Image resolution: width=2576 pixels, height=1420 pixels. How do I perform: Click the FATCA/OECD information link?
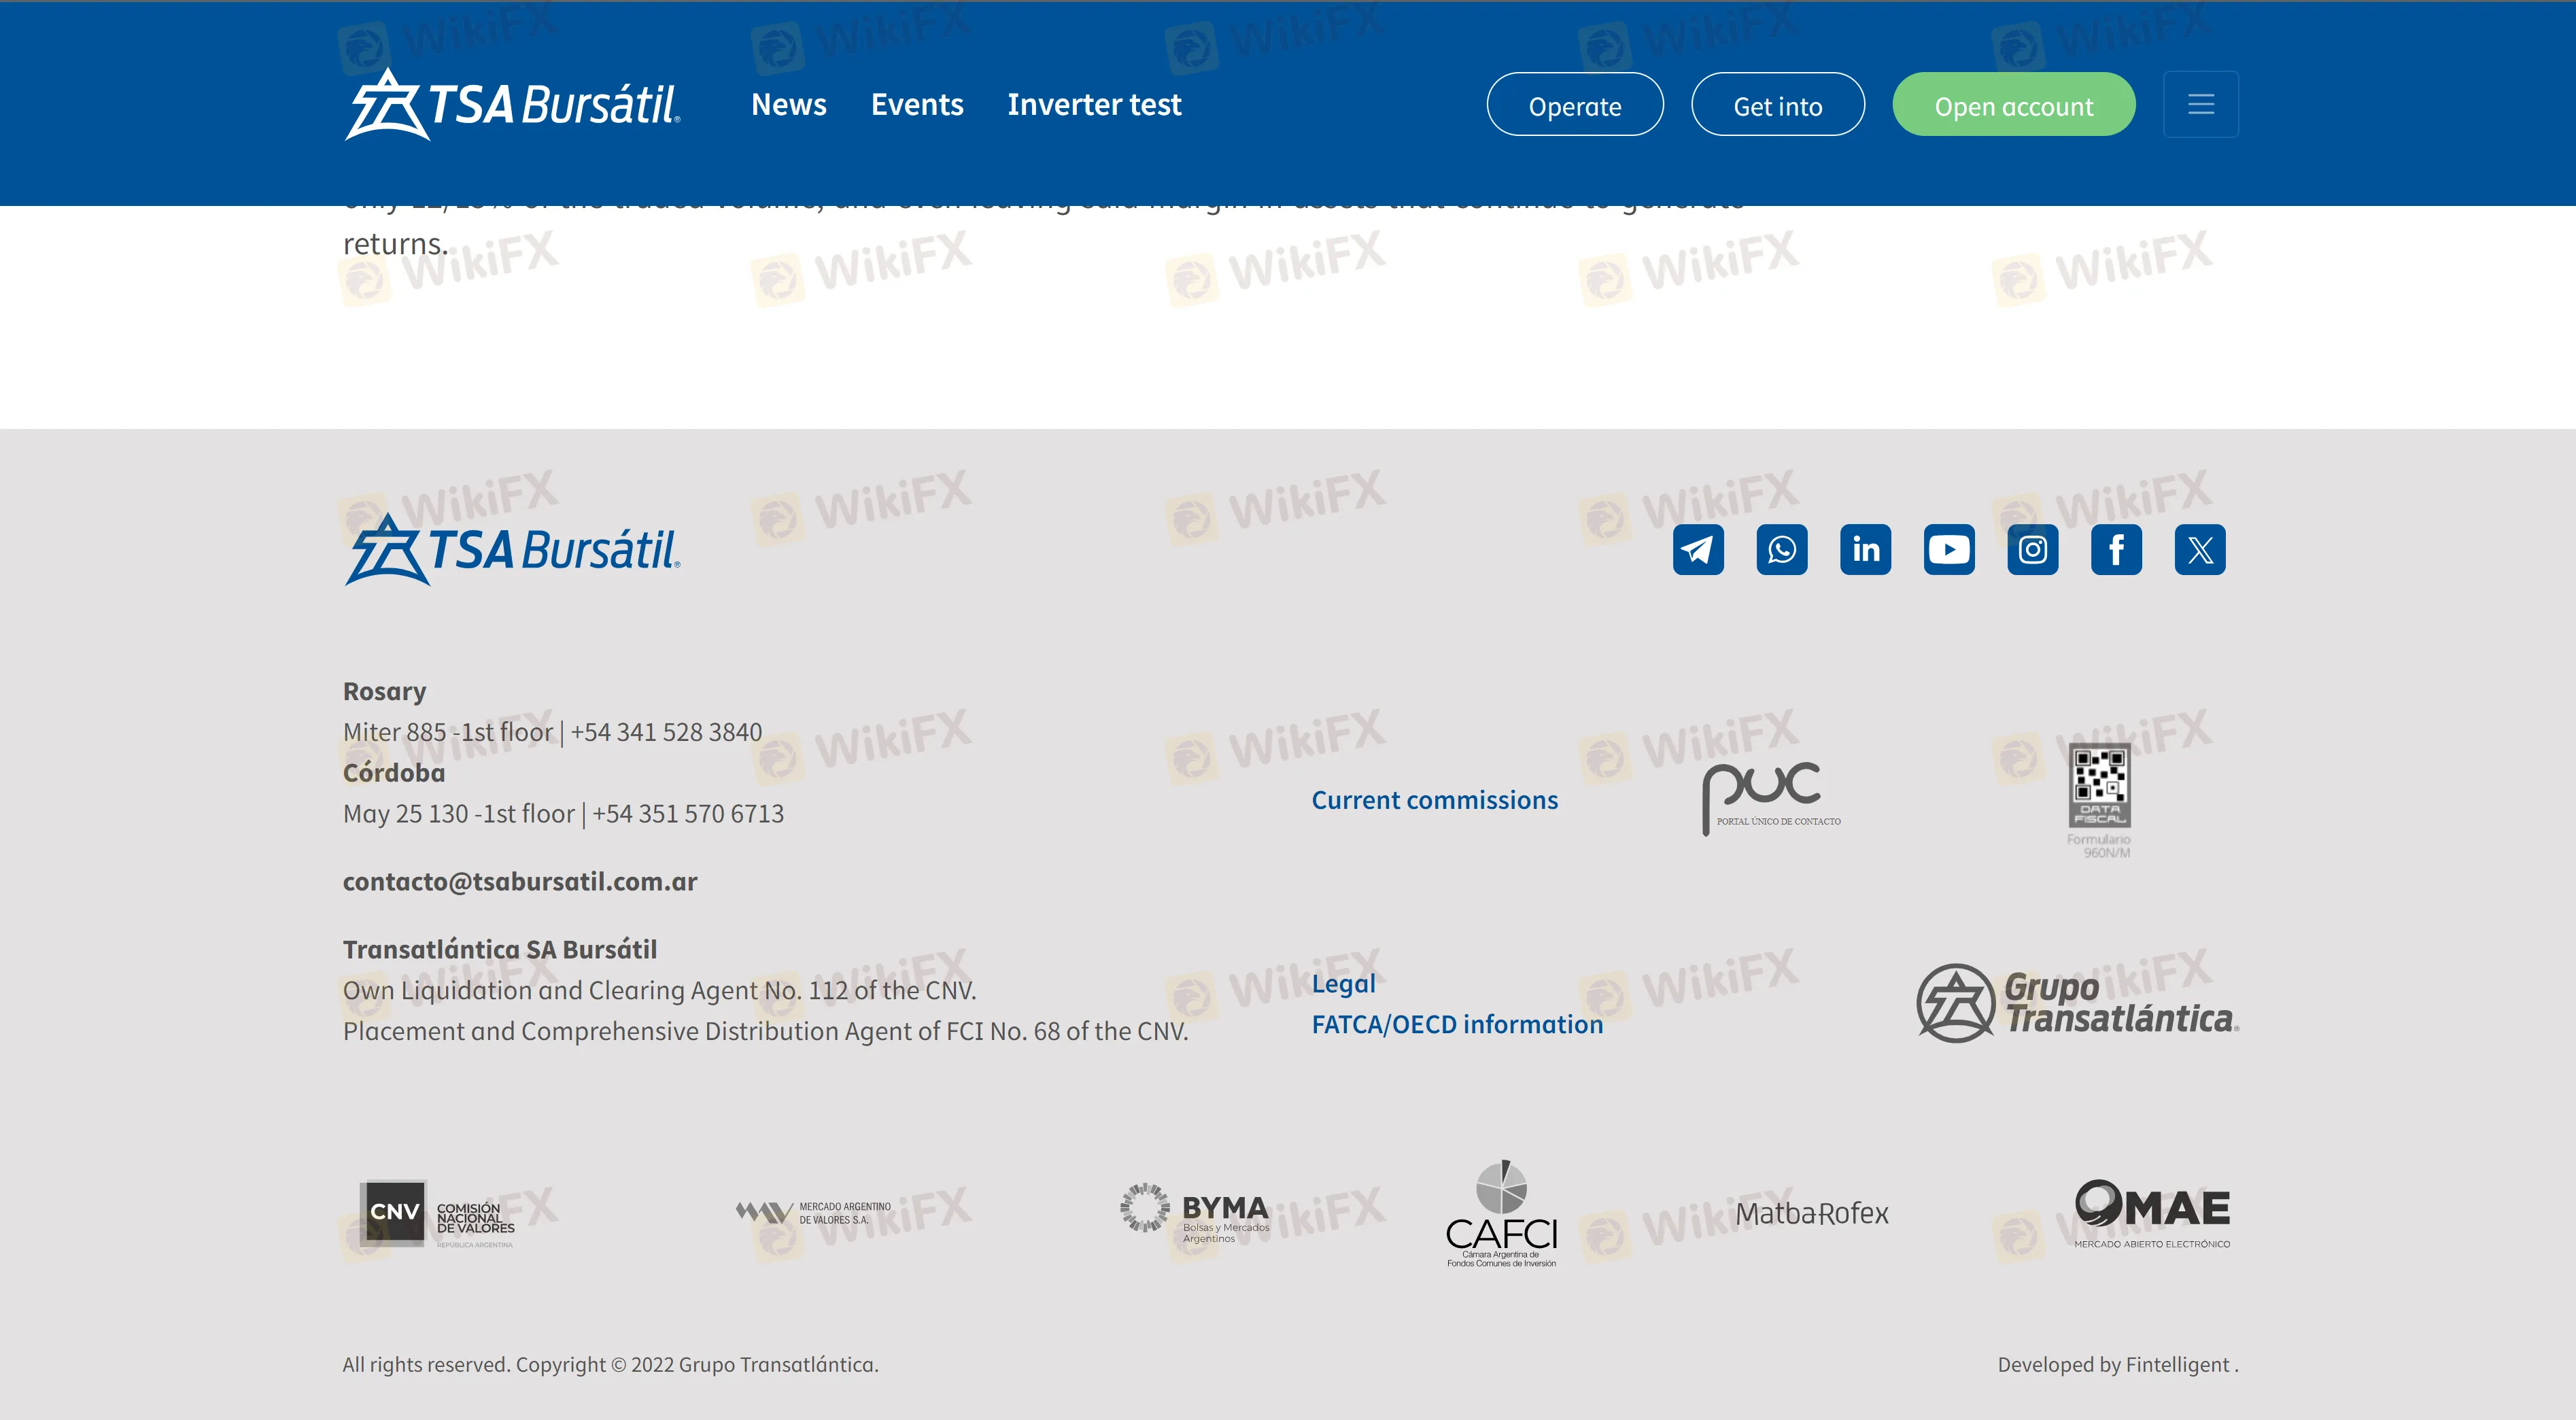[1457, 1023]
